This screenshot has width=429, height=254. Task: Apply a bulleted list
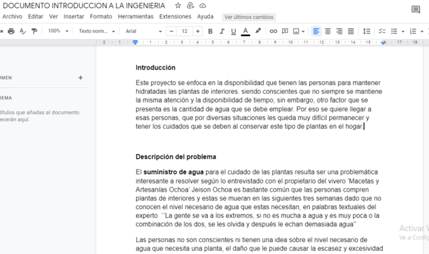point(394,31)
